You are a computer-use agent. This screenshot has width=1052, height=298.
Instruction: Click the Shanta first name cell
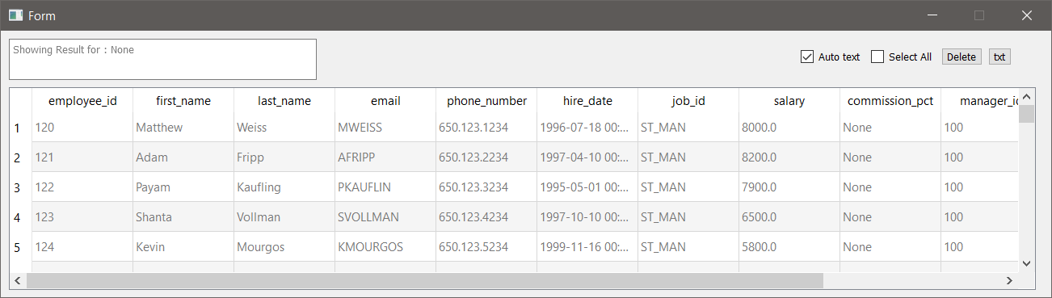pos(183,217)
